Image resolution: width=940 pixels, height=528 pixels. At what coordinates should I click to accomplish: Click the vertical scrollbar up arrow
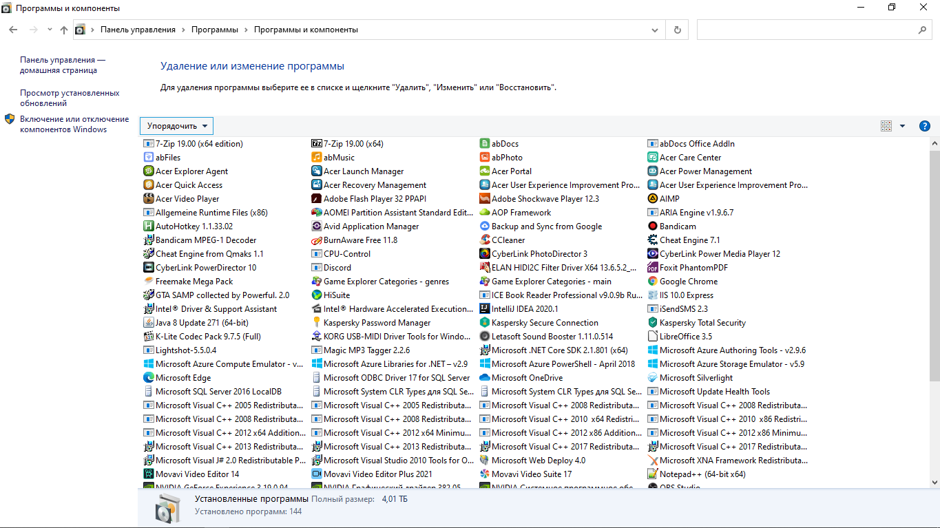click(x=934, y=143)
